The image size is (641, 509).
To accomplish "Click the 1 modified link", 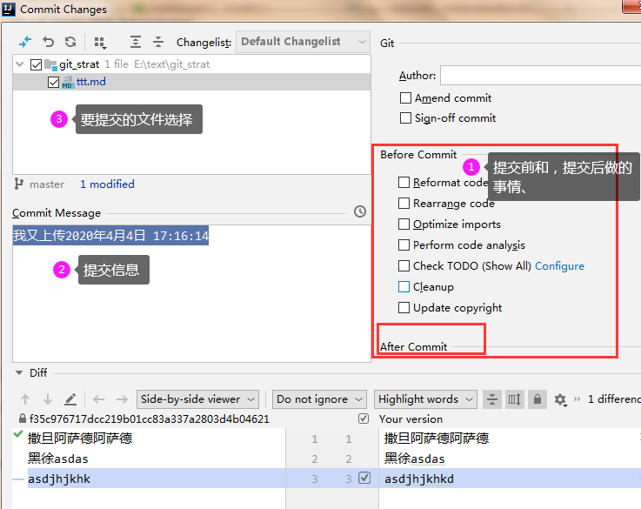I will [x=107, y=184].
